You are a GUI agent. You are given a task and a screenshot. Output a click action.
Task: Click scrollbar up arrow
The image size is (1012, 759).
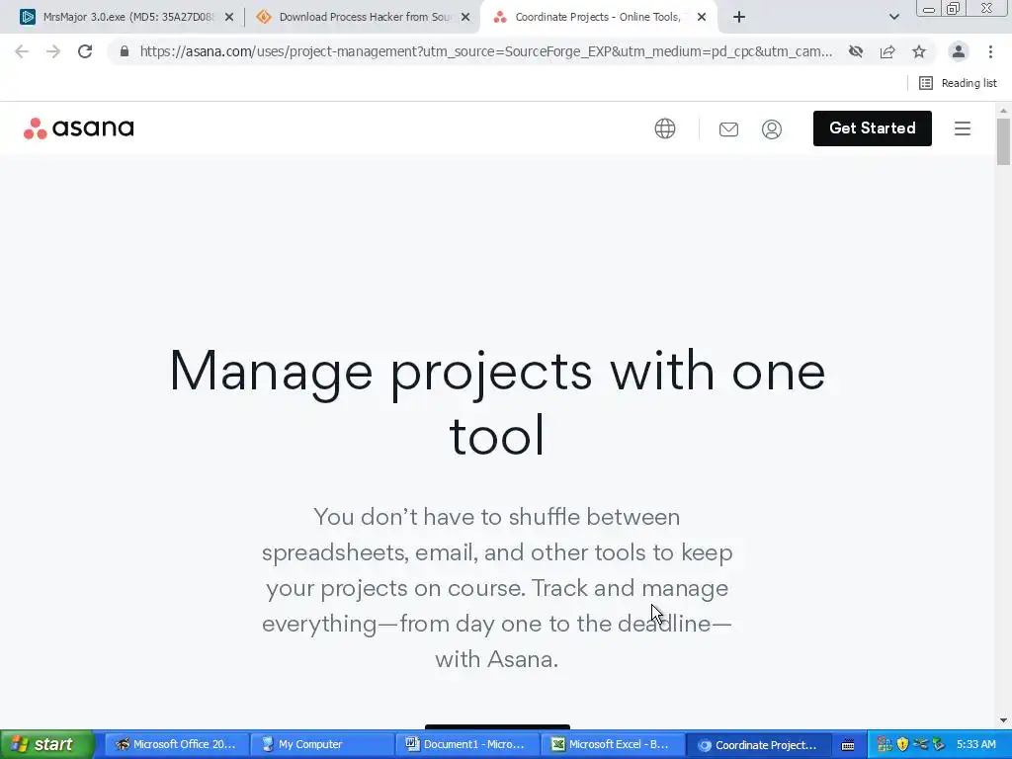click(1003, 111)
